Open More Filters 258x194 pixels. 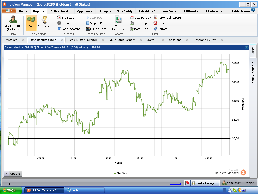(139, 29)
